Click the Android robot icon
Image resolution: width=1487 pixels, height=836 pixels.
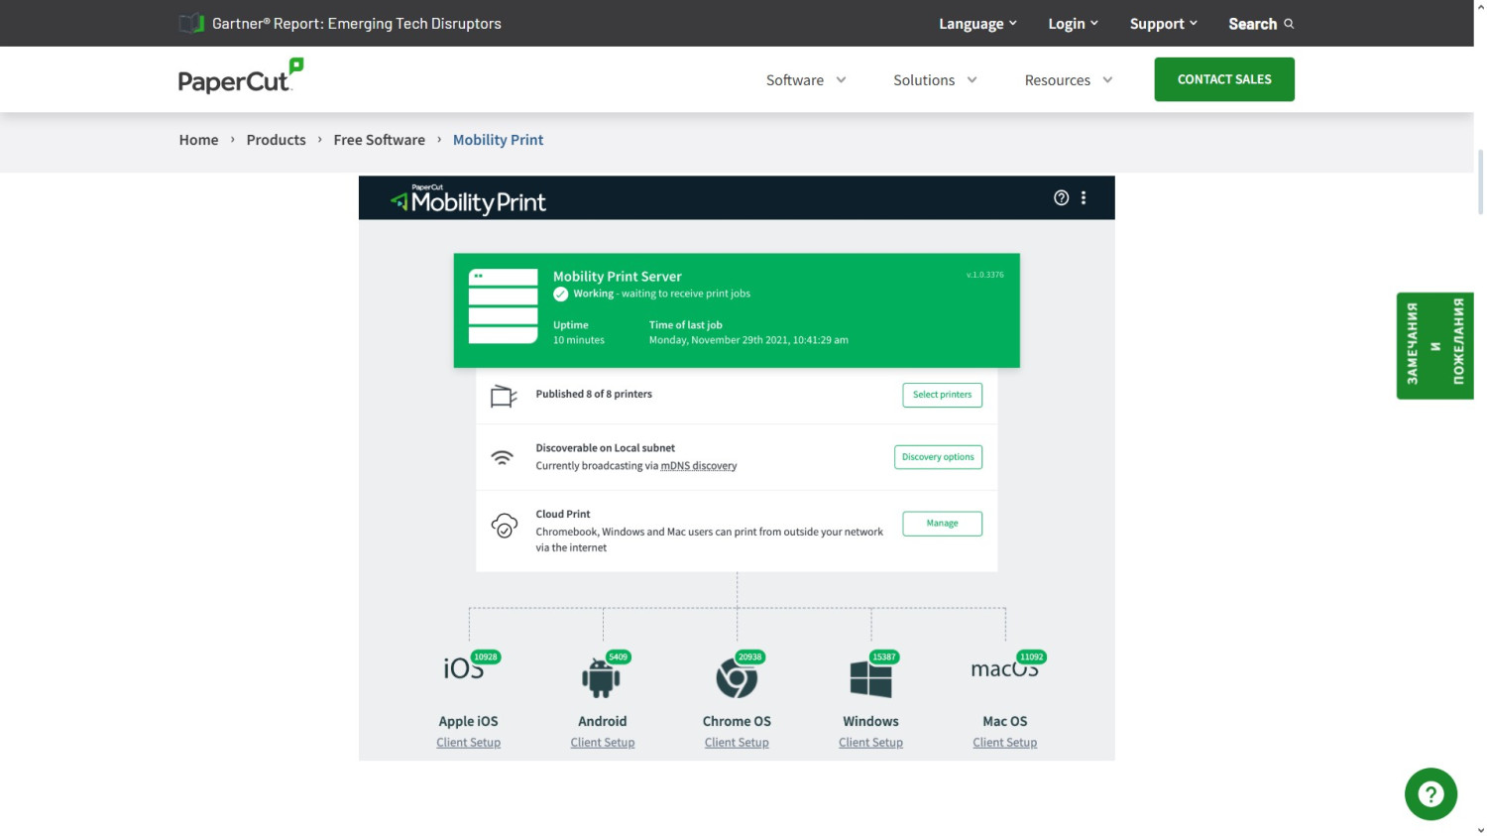[x=601, y=678]
